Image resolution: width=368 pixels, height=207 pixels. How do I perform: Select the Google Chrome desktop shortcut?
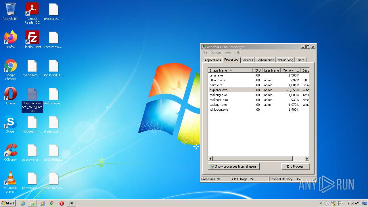click(10, 70)
